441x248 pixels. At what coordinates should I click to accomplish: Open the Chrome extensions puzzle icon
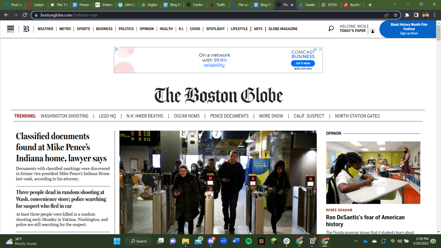(407, 14)
